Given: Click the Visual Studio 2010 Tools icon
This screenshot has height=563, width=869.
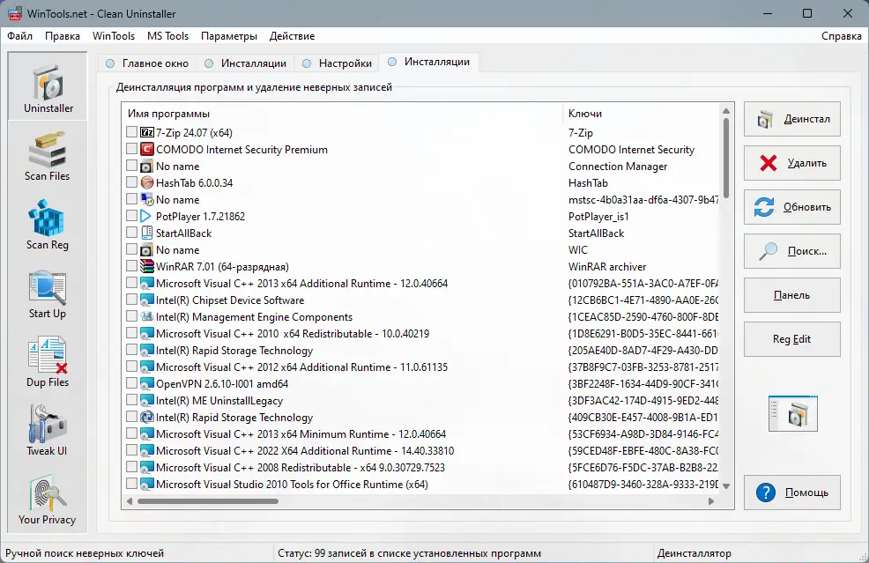Looking at the screenshot, I should click(147, 484).
